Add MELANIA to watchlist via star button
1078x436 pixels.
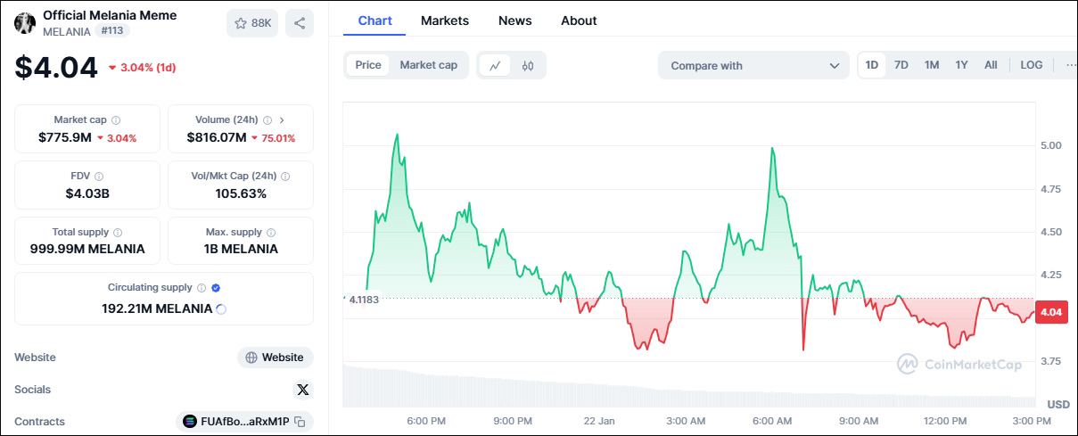[x=252, y=23]
